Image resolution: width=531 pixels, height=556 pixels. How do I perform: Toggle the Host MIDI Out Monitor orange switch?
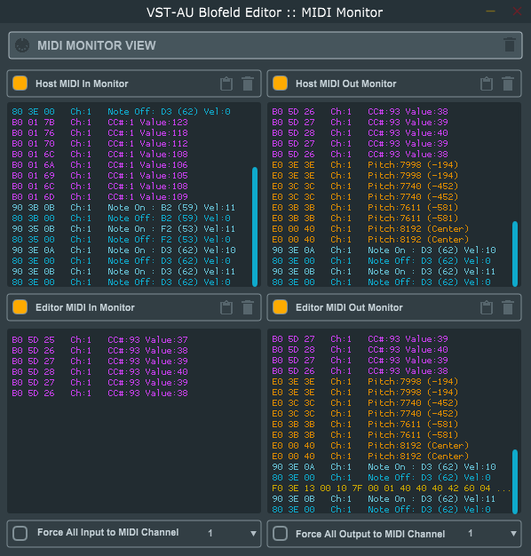pyautogui.click(x=280, y=83)
